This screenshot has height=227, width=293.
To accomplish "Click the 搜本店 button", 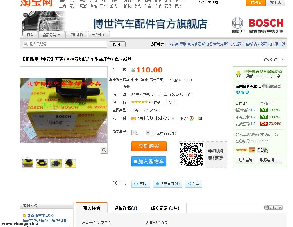I will (x=275, y=3).
